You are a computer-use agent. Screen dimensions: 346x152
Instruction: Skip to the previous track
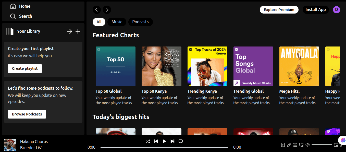156,141
